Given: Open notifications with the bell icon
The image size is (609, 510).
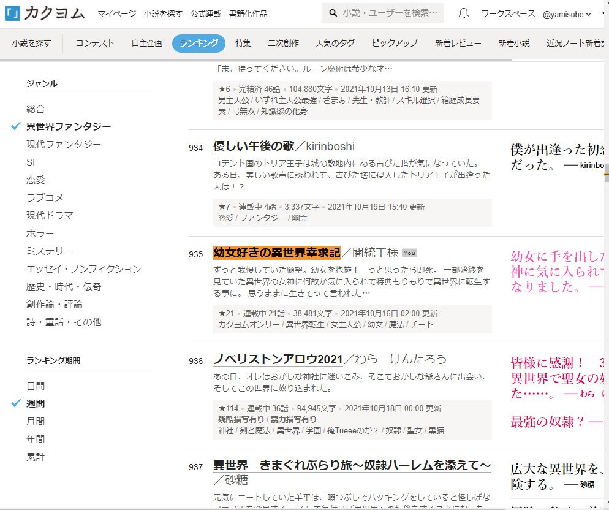Looking at the screenshot, I should tap(464, 13).
